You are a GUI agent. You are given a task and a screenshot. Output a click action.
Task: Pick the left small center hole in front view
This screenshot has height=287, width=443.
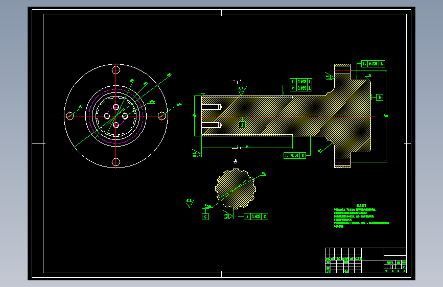107,116
